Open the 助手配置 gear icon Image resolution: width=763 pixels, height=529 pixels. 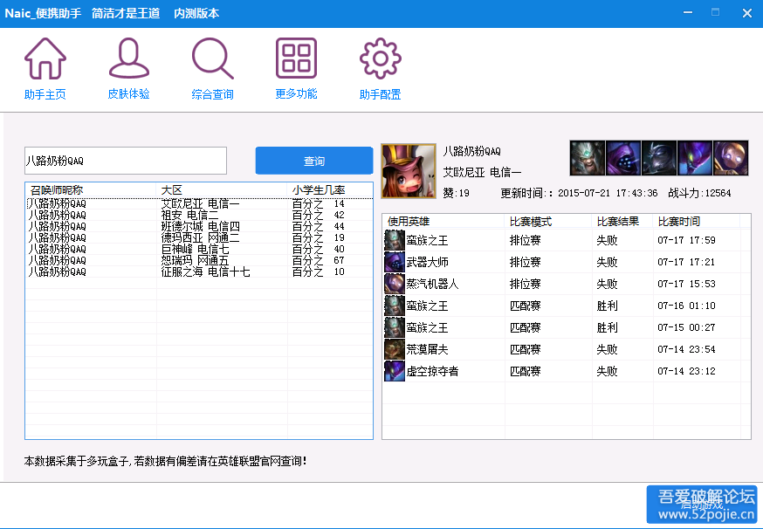click(x=380, y=58)
